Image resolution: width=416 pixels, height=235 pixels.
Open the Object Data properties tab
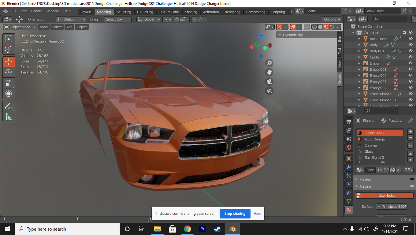coord(349,201)
